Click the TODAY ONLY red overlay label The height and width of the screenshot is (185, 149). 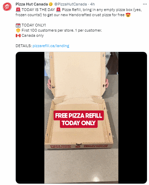pyautogui.click(x=79, y=123)
